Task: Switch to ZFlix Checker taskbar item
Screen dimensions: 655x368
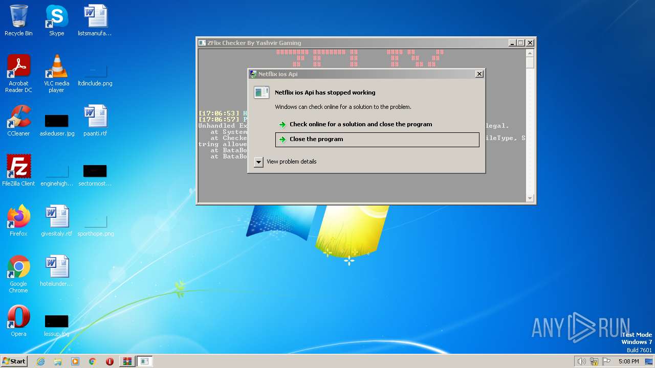Action: click(x=145, y=361)
